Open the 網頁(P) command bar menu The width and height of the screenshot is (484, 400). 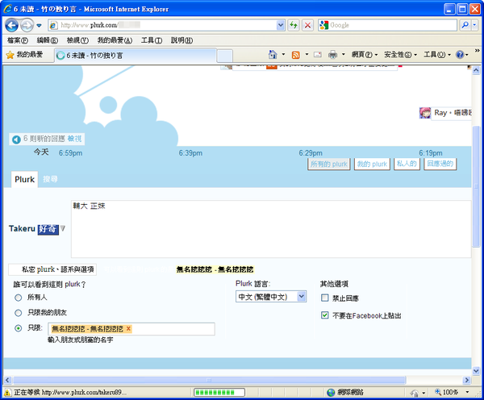click(365, 55)
